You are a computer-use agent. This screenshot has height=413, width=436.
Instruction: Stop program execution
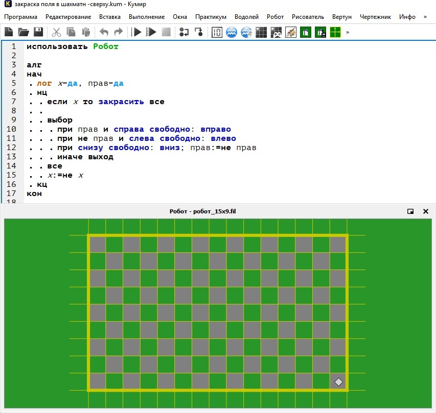click(x=166, y=32)
